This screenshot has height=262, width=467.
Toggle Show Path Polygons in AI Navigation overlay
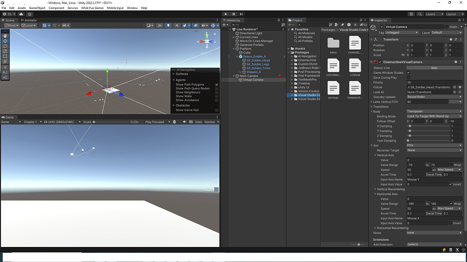point(218,85)
